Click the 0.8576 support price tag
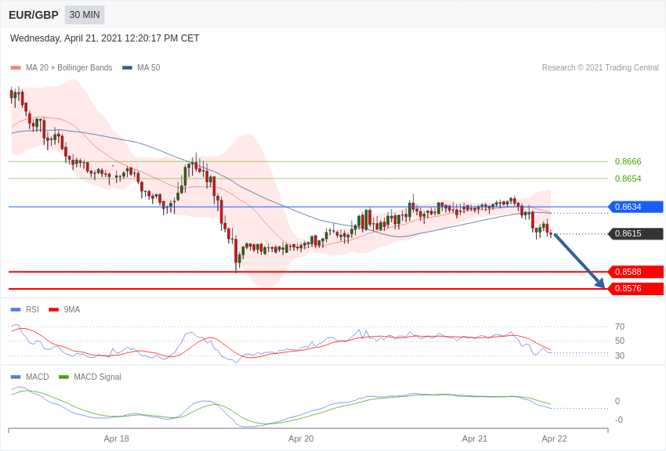Screen dimensions: 666x451 click(x=635, y=288)
